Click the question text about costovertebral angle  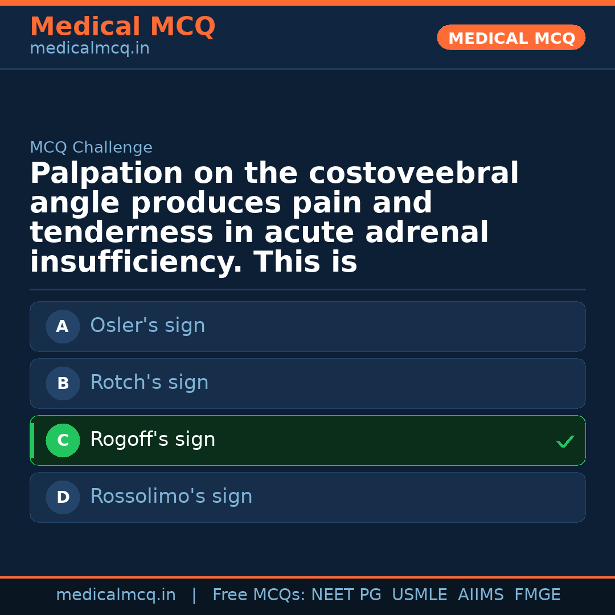[x=273, y=218]
